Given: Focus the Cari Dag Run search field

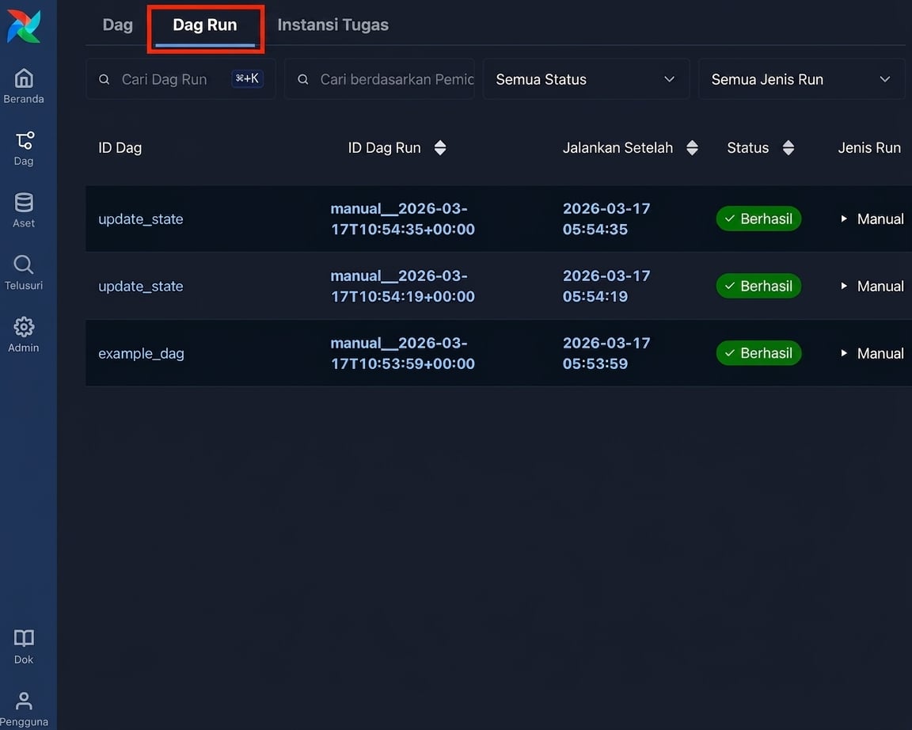Looking at the screenshot, I should click(180, 79).
